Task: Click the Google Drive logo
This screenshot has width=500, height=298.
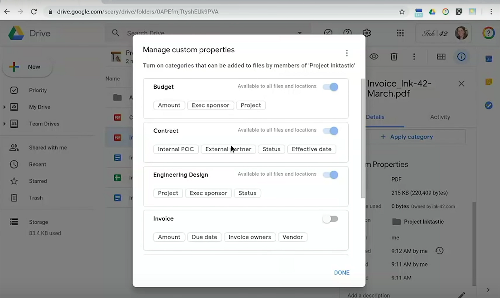Action: click(x=16, y=33)
